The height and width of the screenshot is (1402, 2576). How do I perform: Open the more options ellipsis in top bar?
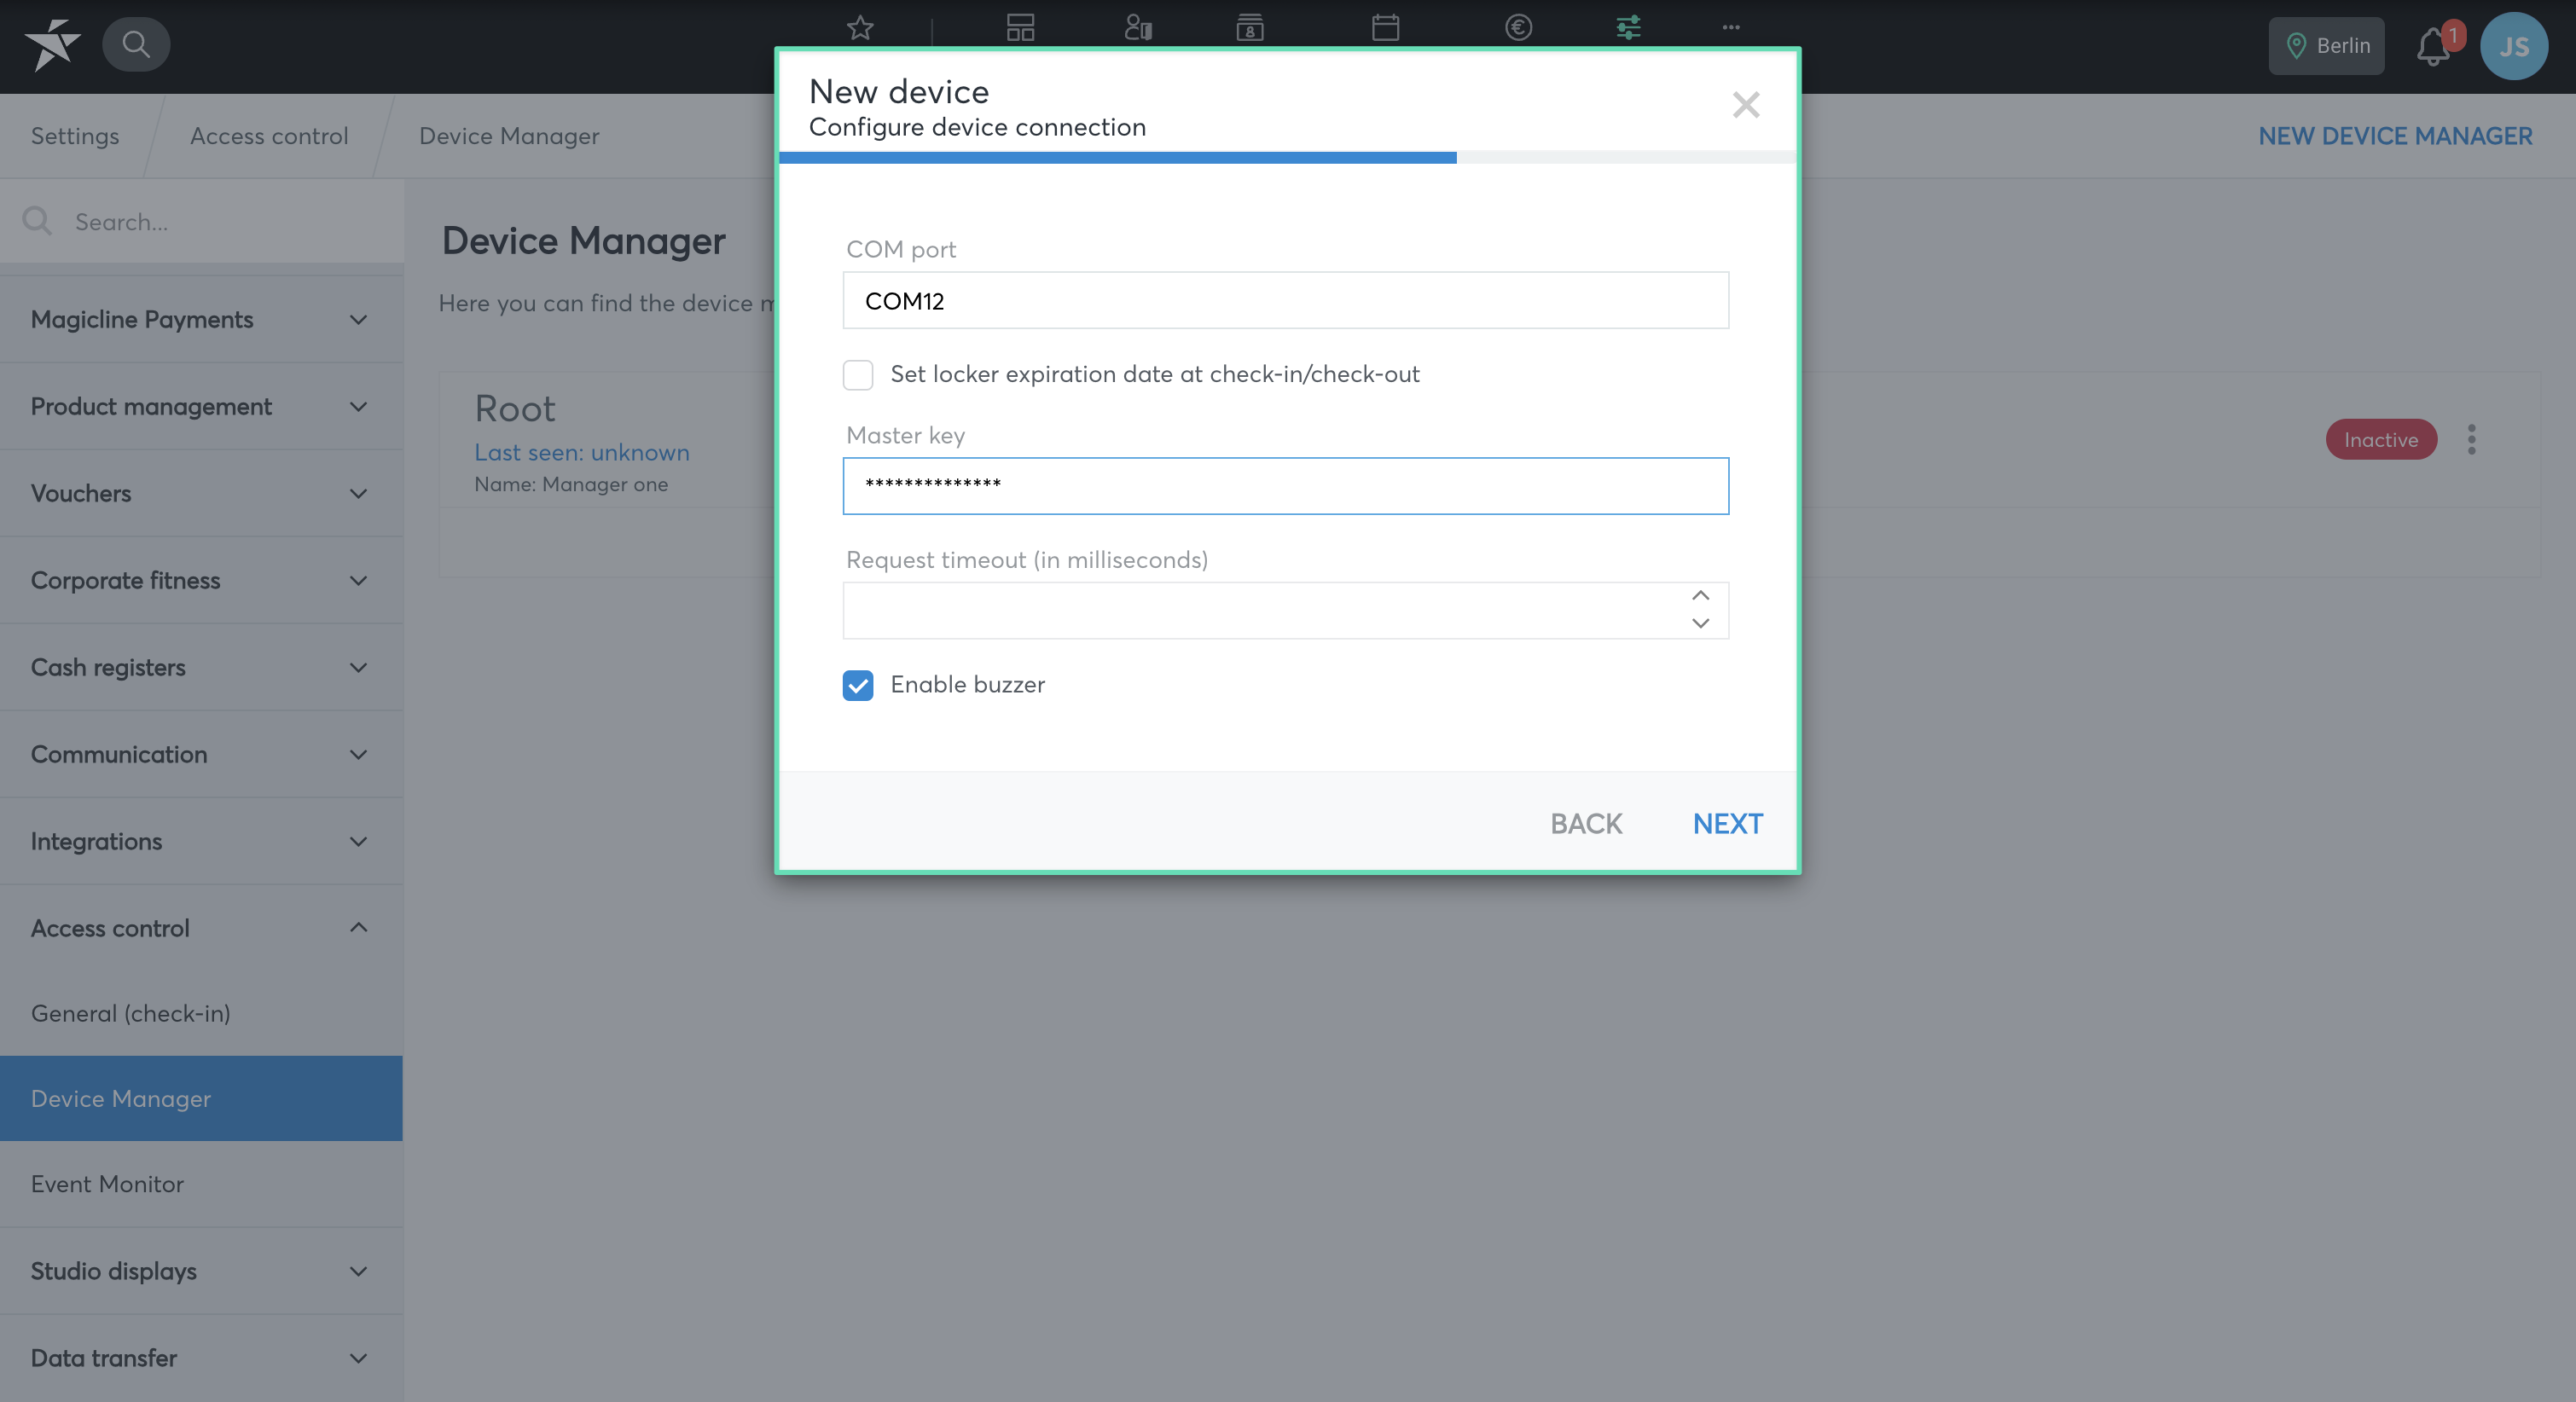click(1731, 28)
